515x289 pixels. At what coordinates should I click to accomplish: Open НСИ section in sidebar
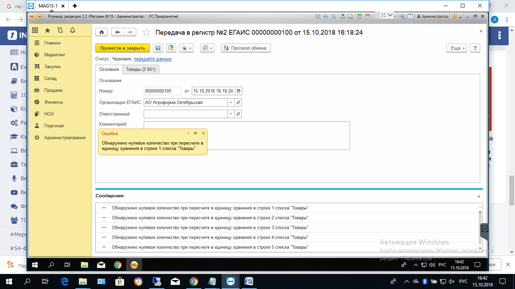(x=49, y=114)
